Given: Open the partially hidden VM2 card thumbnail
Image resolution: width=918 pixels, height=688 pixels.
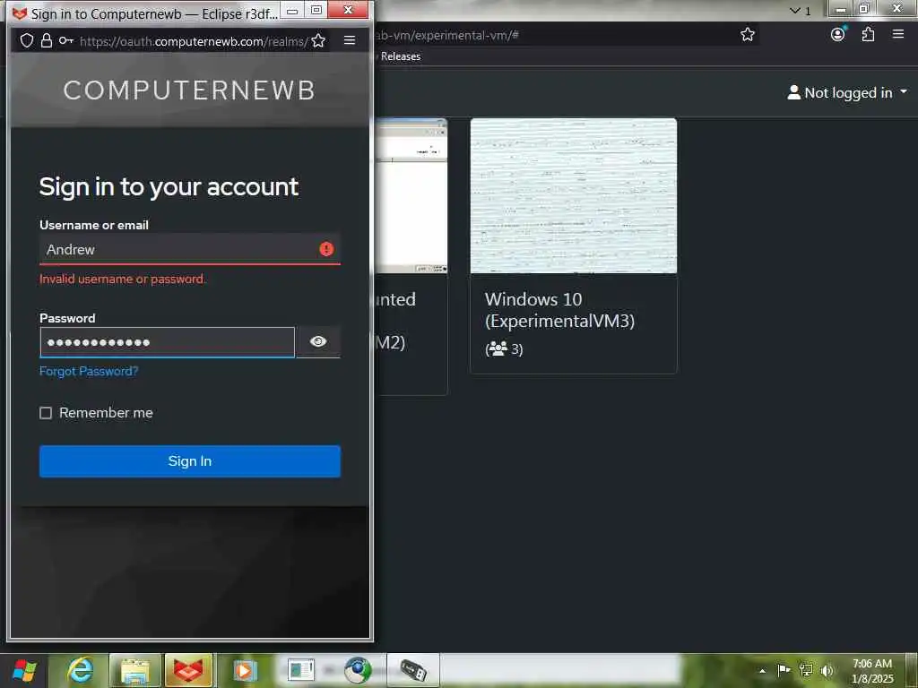Looking at the screenshot, I should click(x=411, y=196).
